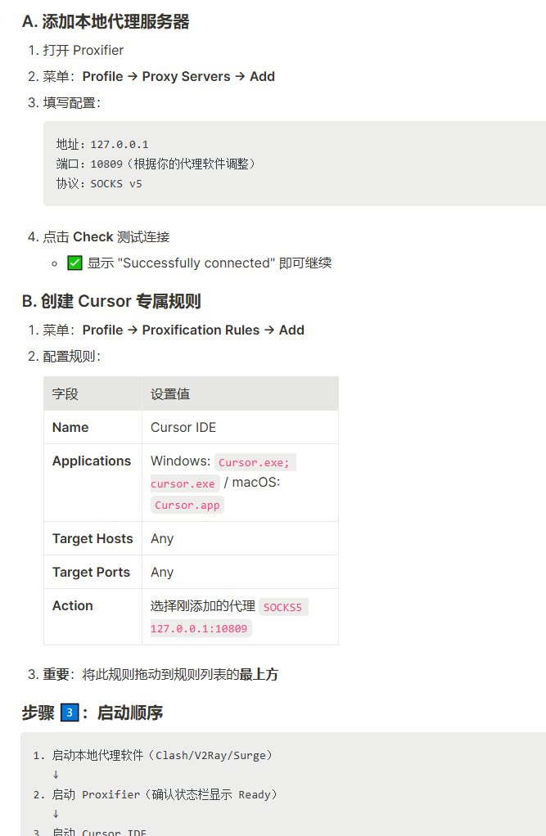
Task: Click the lowercase cursor.exe code tag
Action: pyautogui.click(x=185, y=483)
